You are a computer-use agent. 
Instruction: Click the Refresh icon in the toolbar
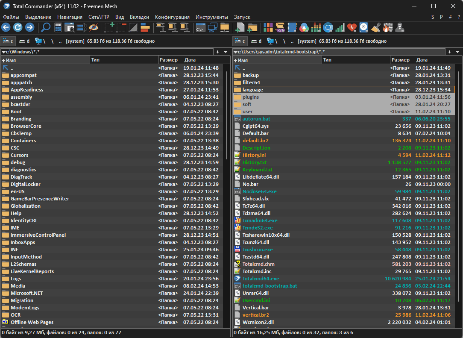pyautogui.click(x=18, y=28)
